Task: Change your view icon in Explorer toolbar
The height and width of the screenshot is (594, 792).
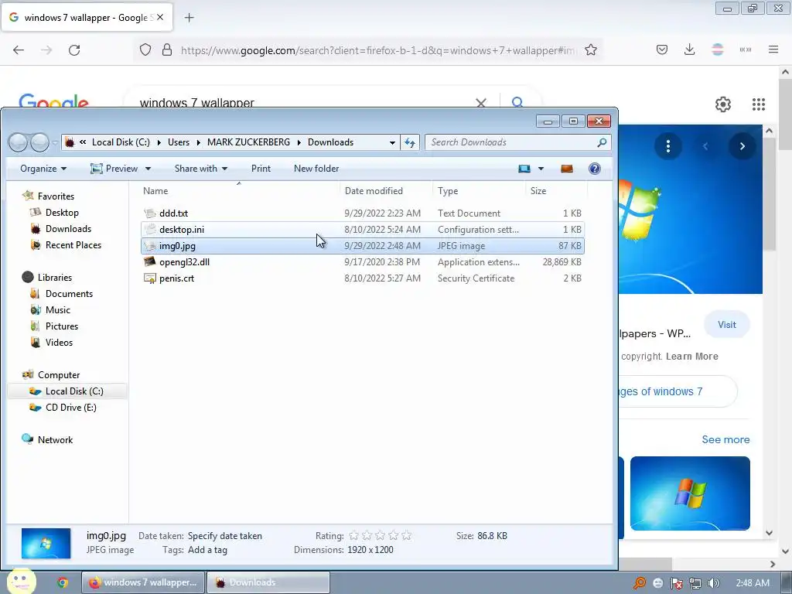Action: tap(524, 169)
